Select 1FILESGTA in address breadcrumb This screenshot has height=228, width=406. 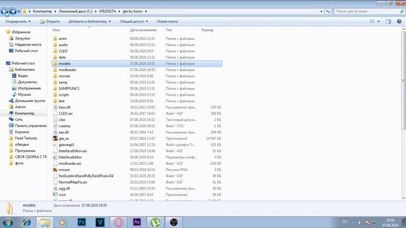(107, 11)
